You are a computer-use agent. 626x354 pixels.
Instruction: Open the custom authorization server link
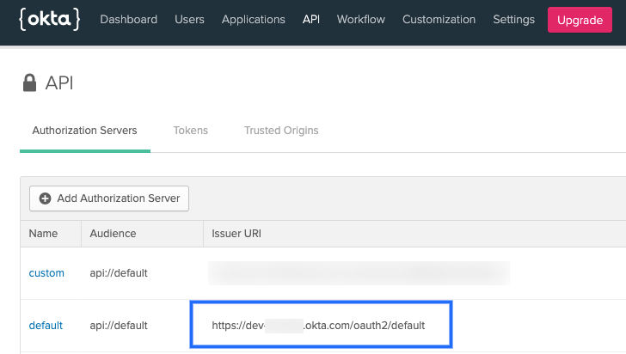click(46, 273)
